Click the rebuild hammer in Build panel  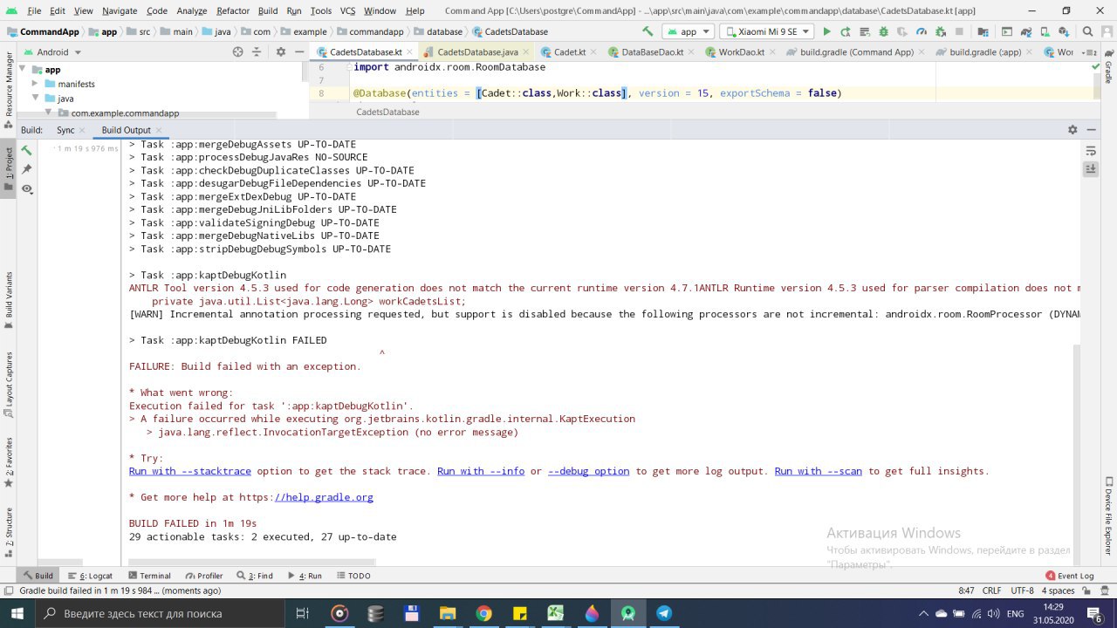coord(27,150)
